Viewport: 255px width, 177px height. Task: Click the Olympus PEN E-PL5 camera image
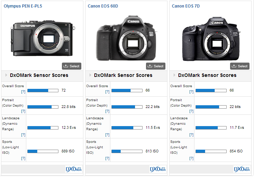click(x=43, y=38)
